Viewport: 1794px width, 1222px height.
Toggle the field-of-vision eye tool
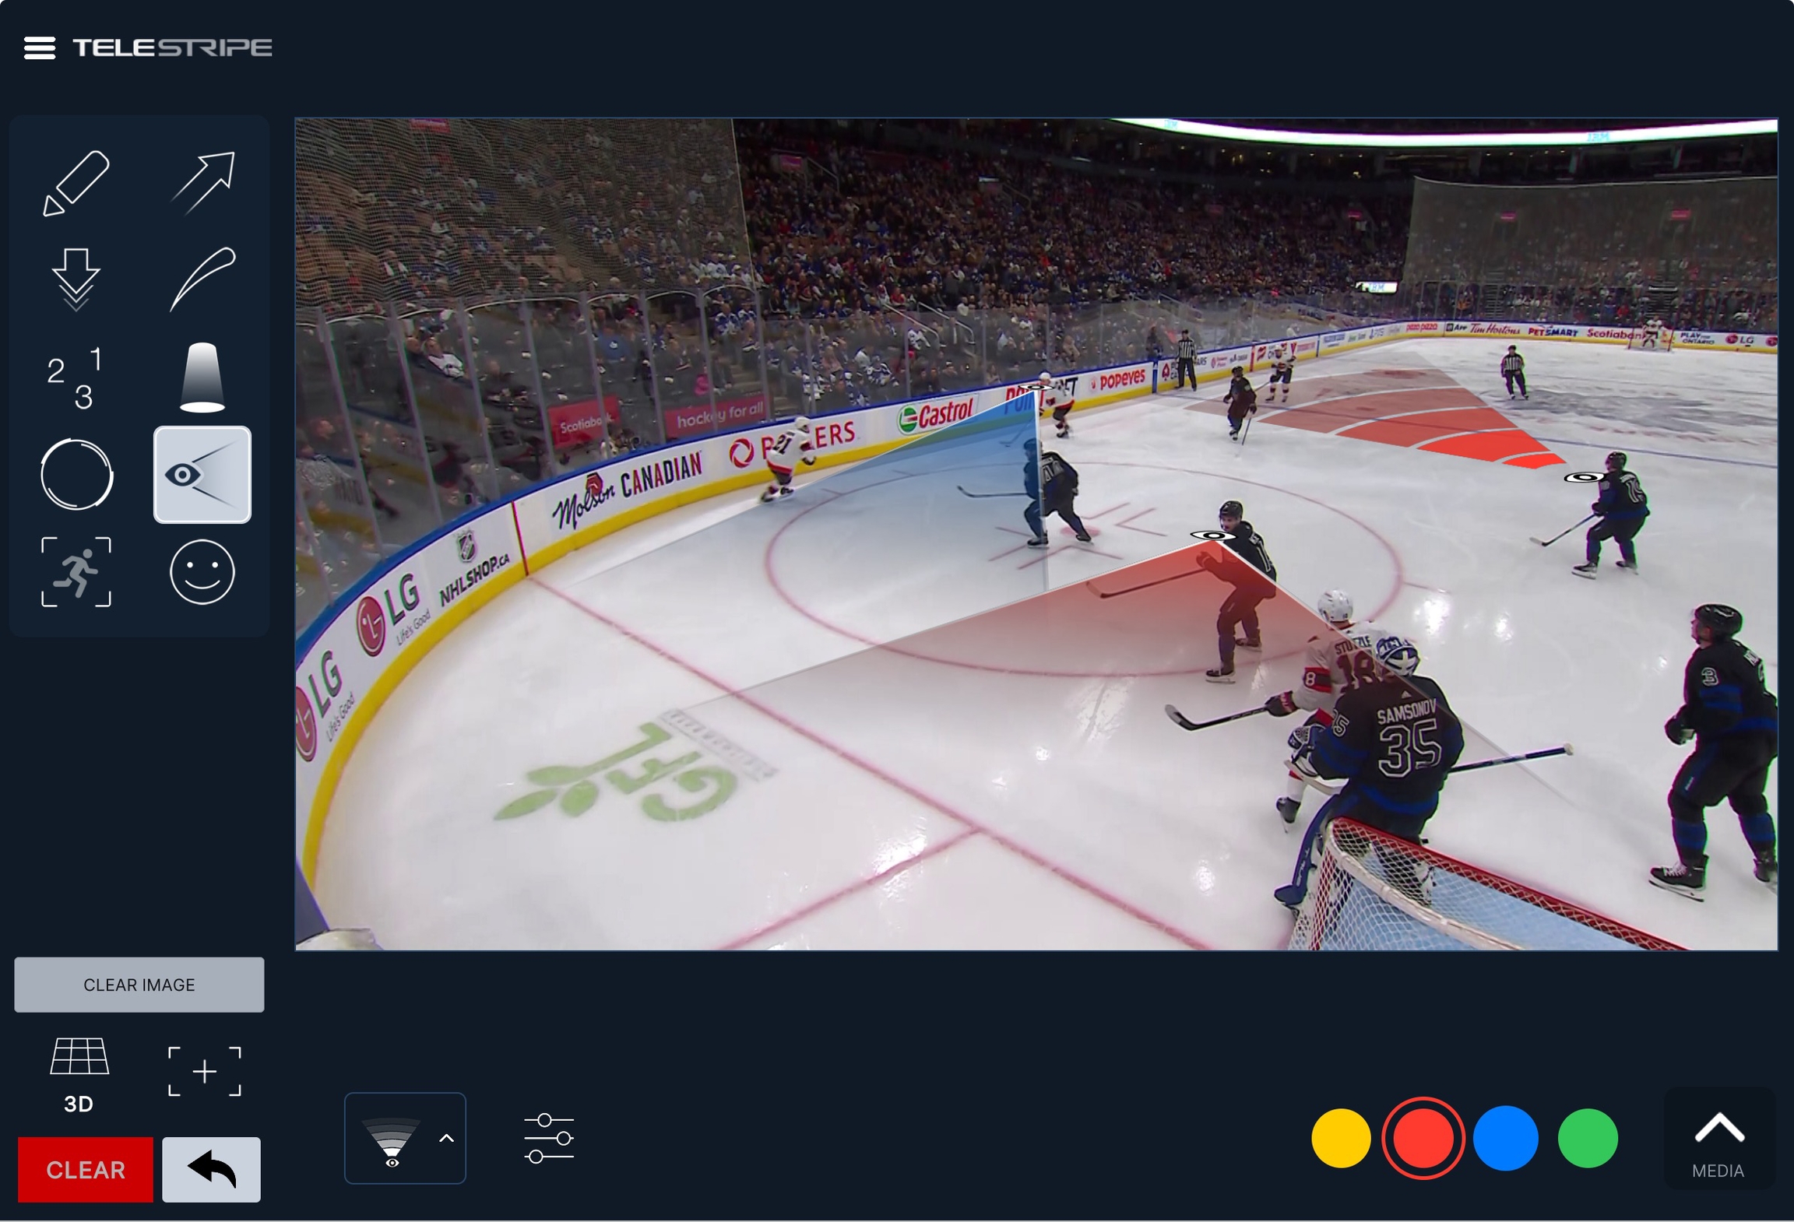pos(202,475)
